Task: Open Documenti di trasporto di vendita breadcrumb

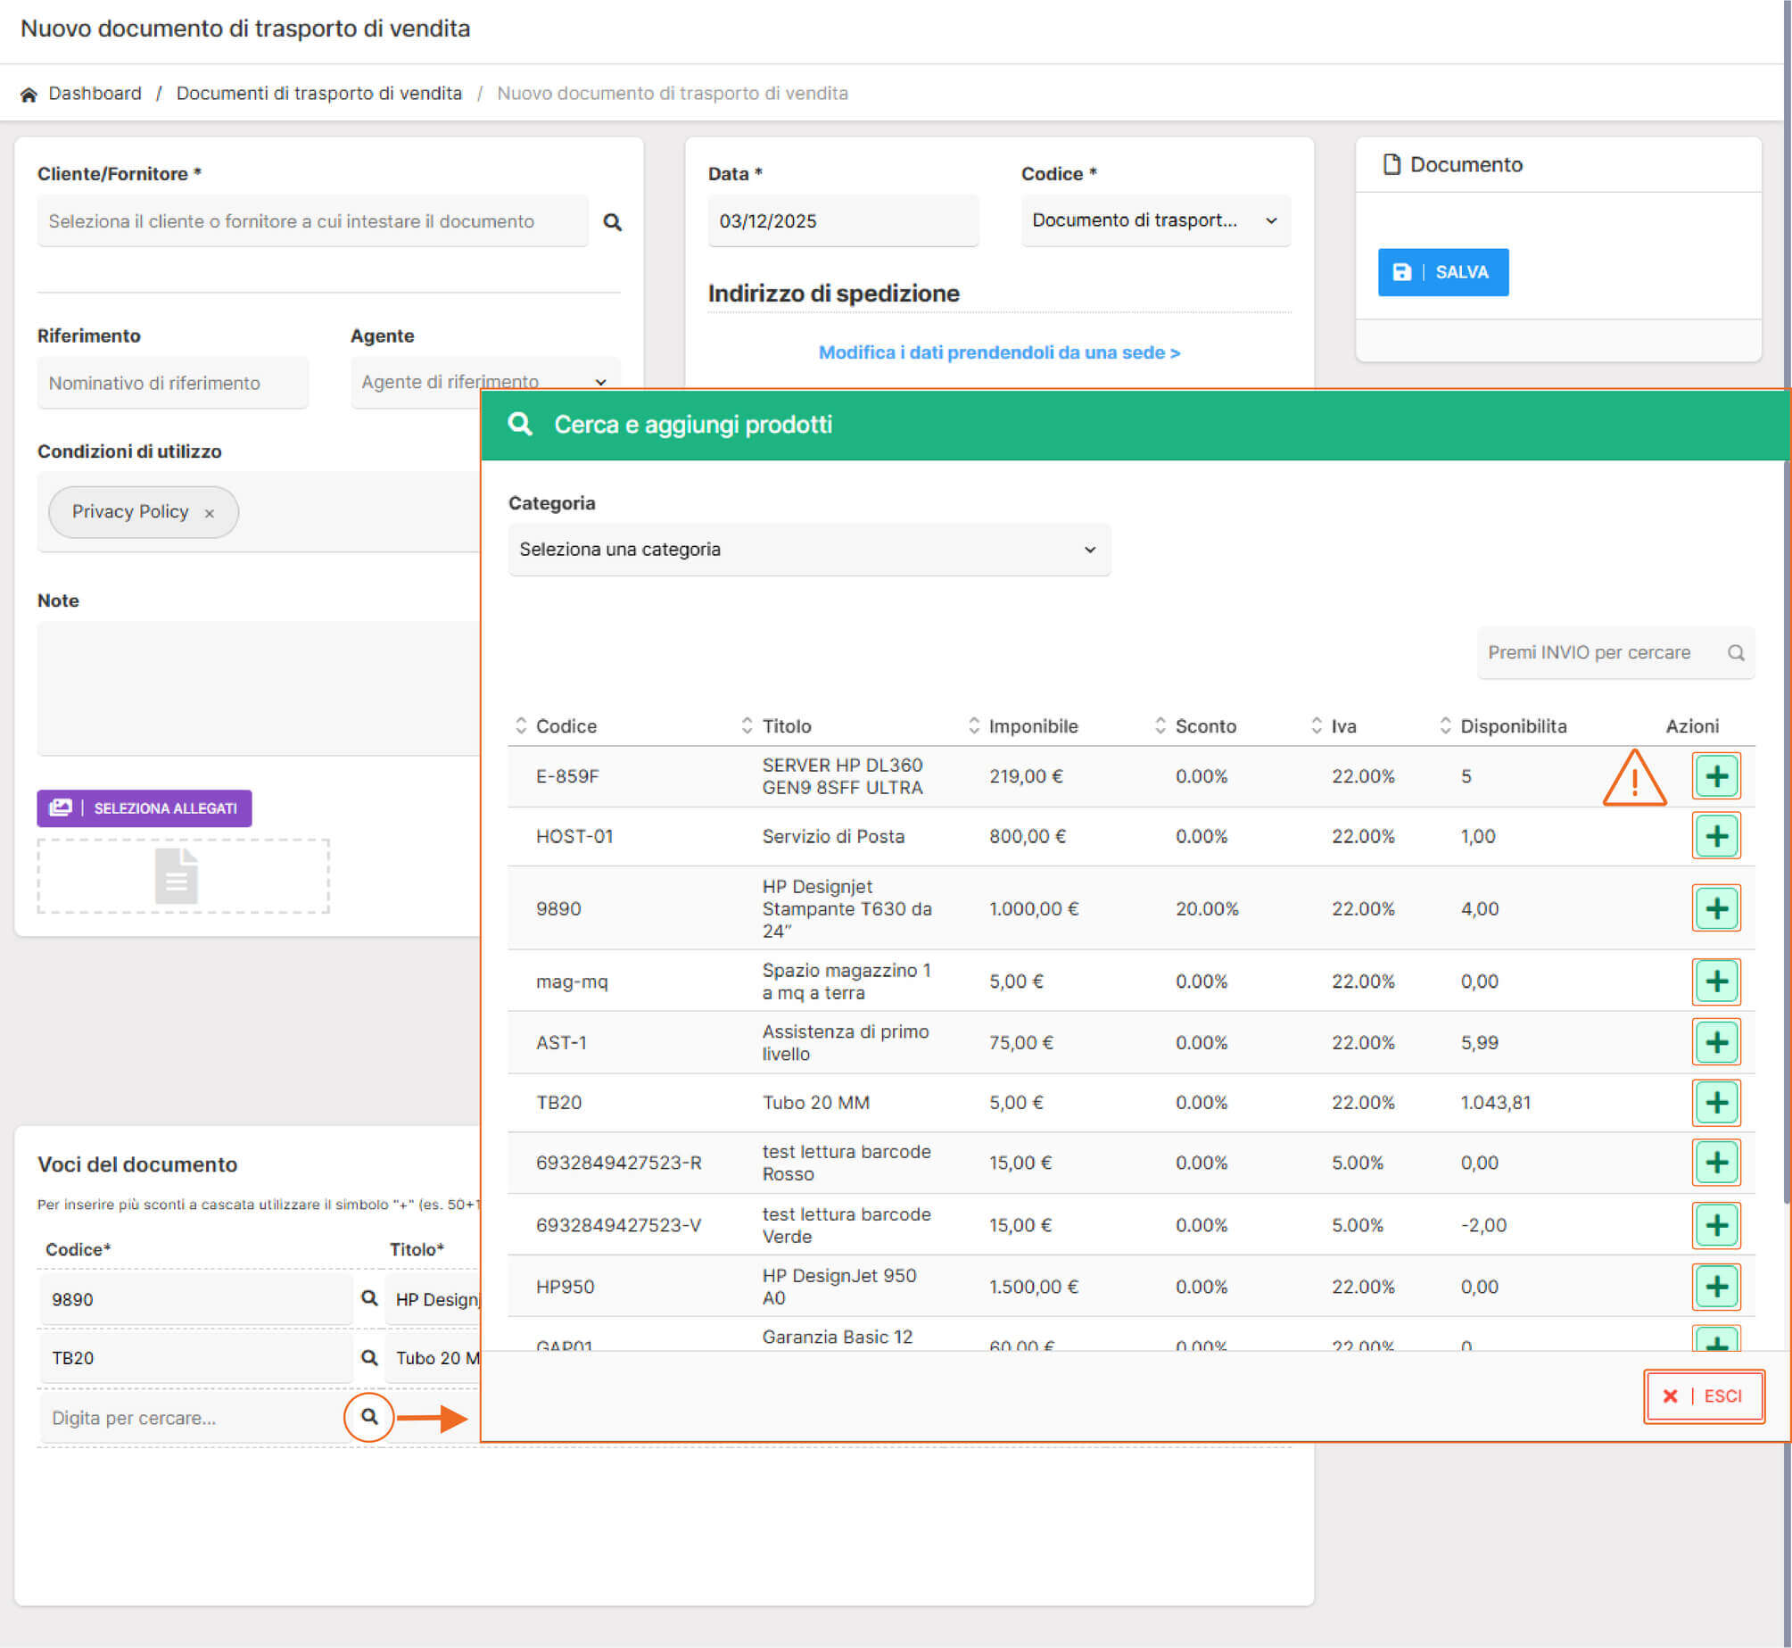Action: tap(318, 94)
